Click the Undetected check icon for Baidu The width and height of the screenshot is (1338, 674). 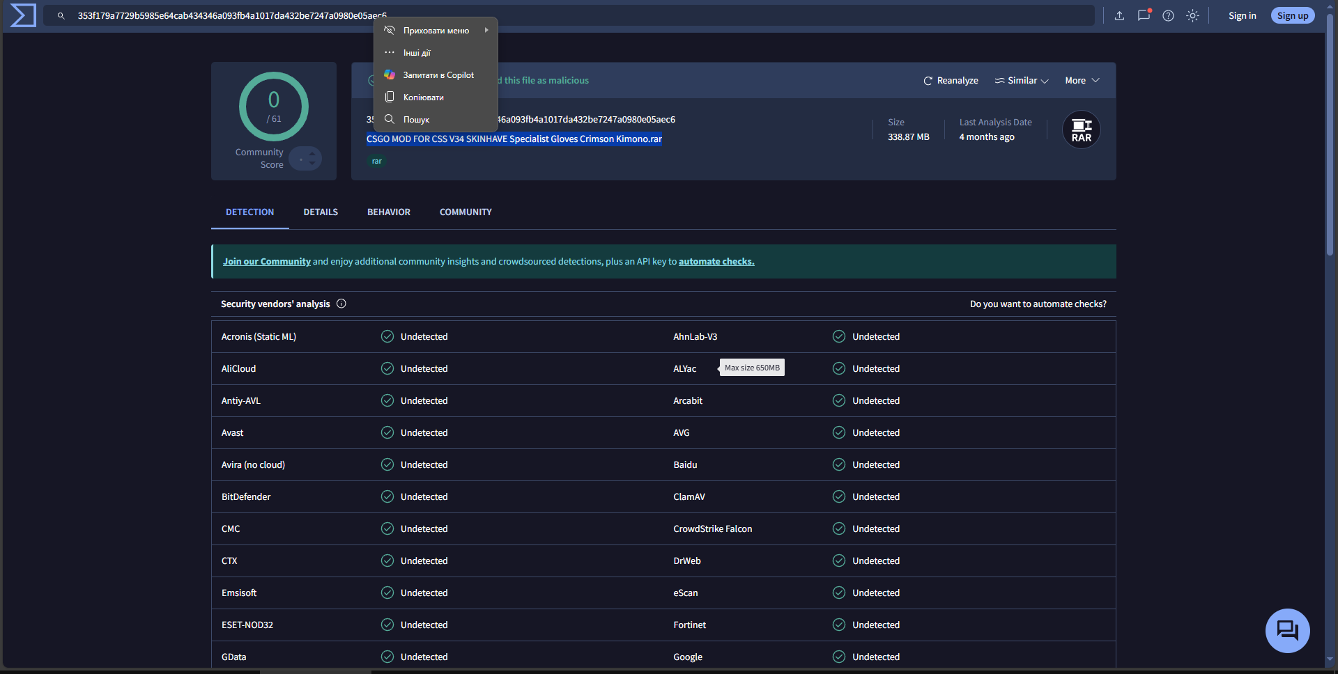[x=839, y=464]
